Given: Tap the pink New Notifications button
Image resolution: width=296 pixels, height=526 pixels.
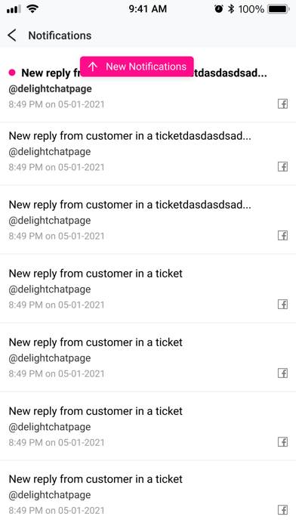Looking at the screenshot, I should click(137, 67).
